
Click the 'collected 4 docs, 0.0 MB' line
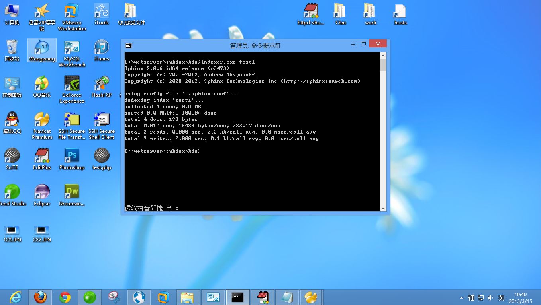(x=163, y=107)
